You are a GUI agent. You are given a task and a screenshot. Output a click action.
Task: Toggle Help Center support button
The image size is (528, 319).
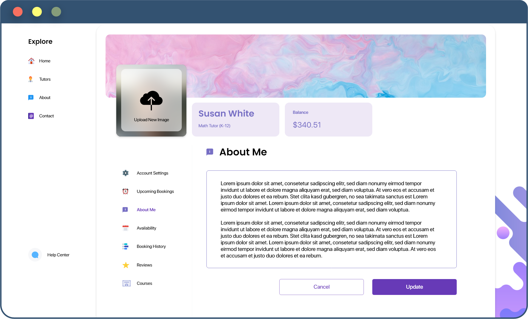click(36, 255)
